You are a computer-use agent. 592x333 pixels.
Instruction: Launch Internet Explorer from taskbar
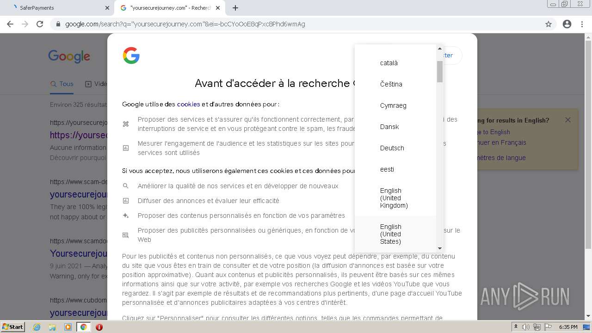37,327
